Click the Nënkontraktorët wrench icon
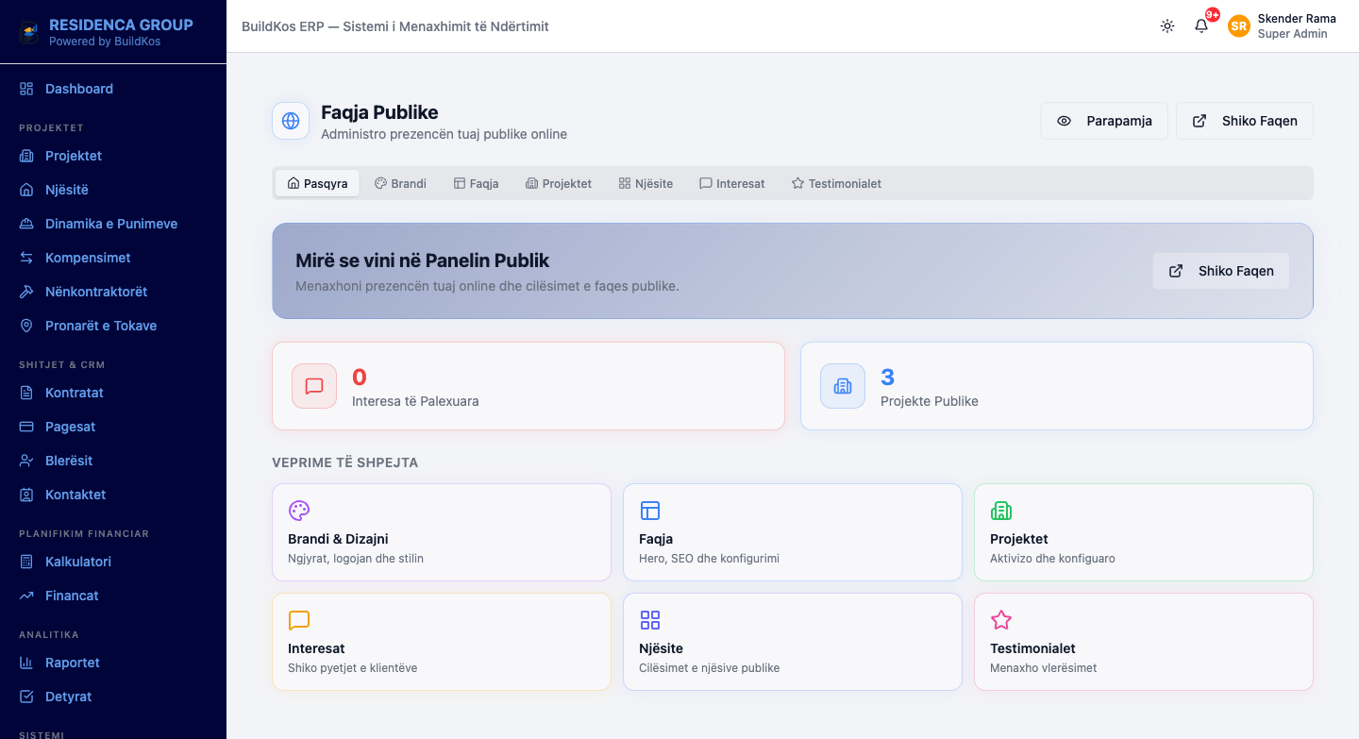1359x739 pixels. (x=26, y=292)
